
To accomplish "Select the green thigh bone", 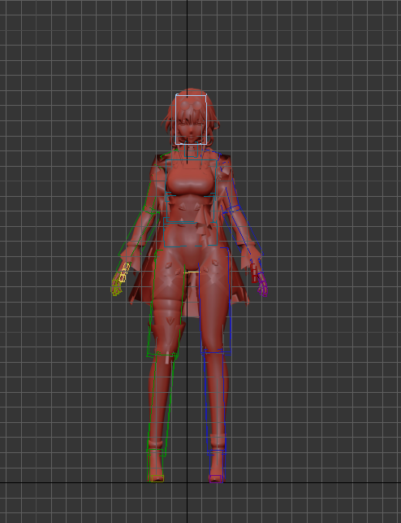I will tap(166, 303).
